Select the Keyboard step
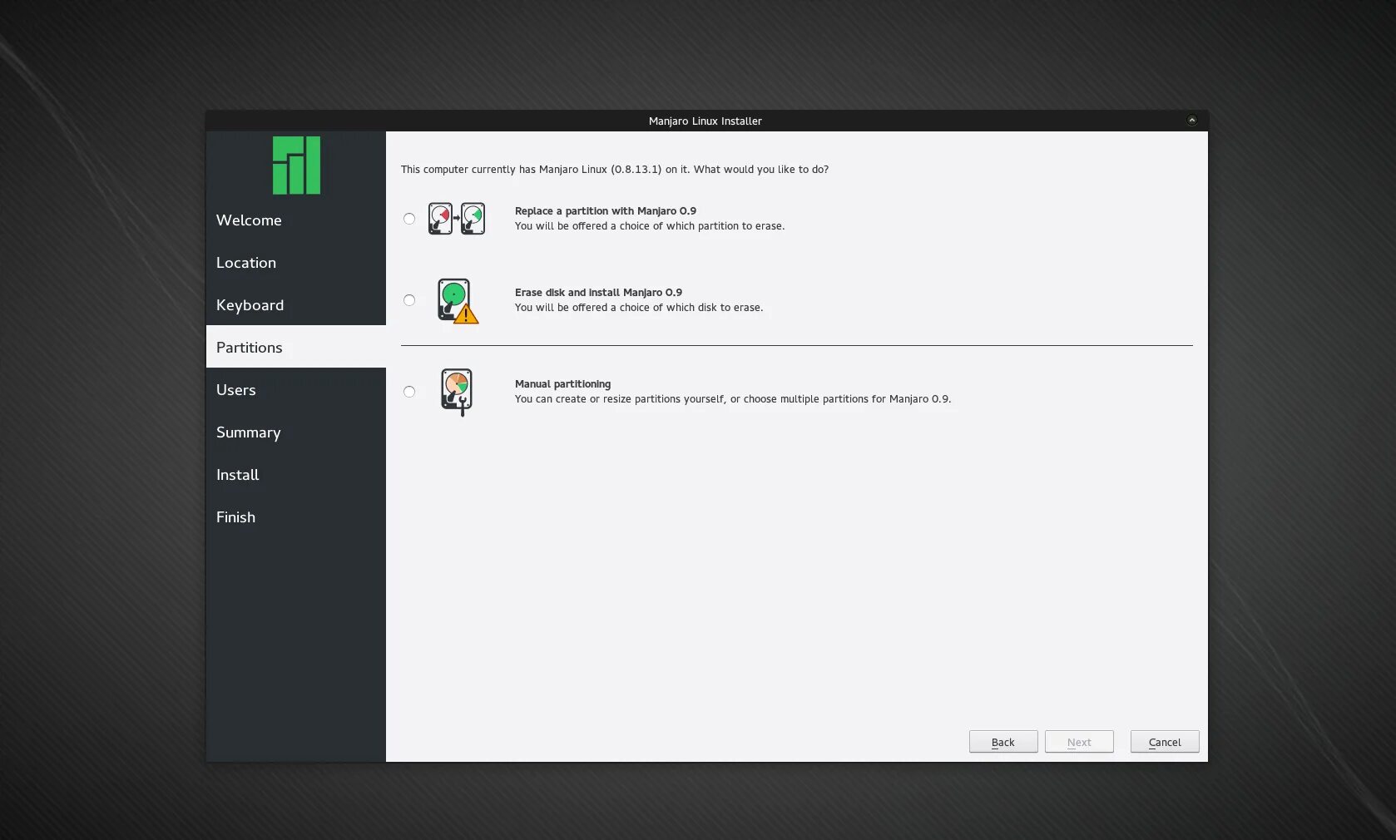The height and width of the screenshot is (840, 1396). pyautogui.click(x=250, y=305)
